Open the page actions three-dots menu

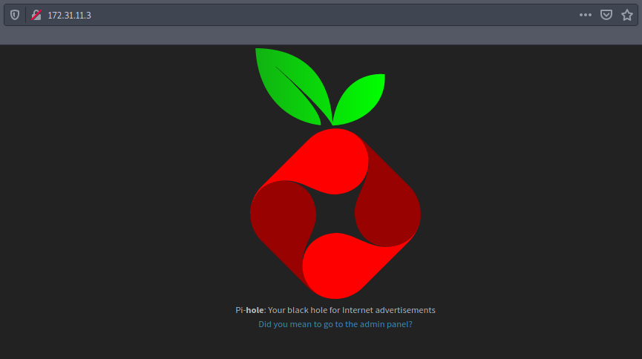click(586, 15)
